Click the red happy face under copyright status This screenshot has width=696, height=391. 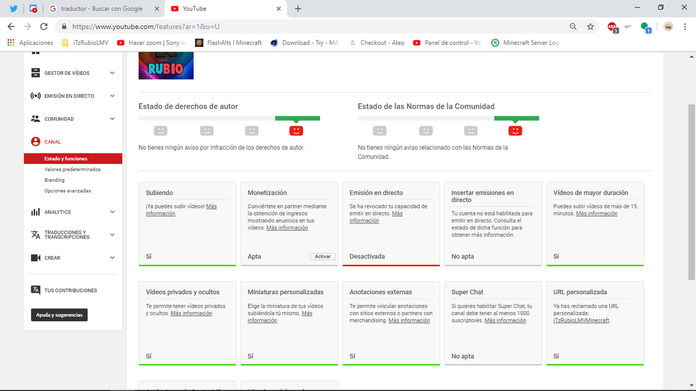pyautogui.click(x=296, y=130)
